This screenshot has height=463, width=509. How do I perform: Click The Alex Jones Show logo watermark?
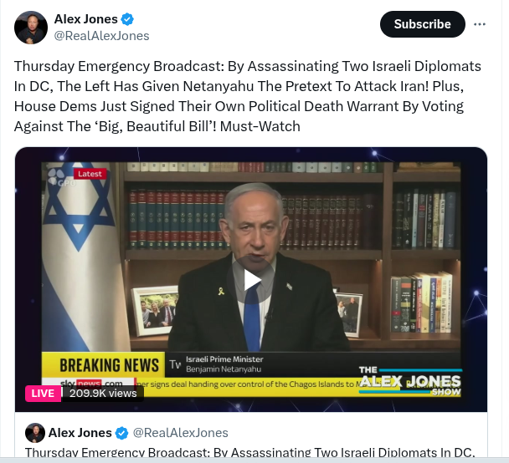click(x=410, y=381)
